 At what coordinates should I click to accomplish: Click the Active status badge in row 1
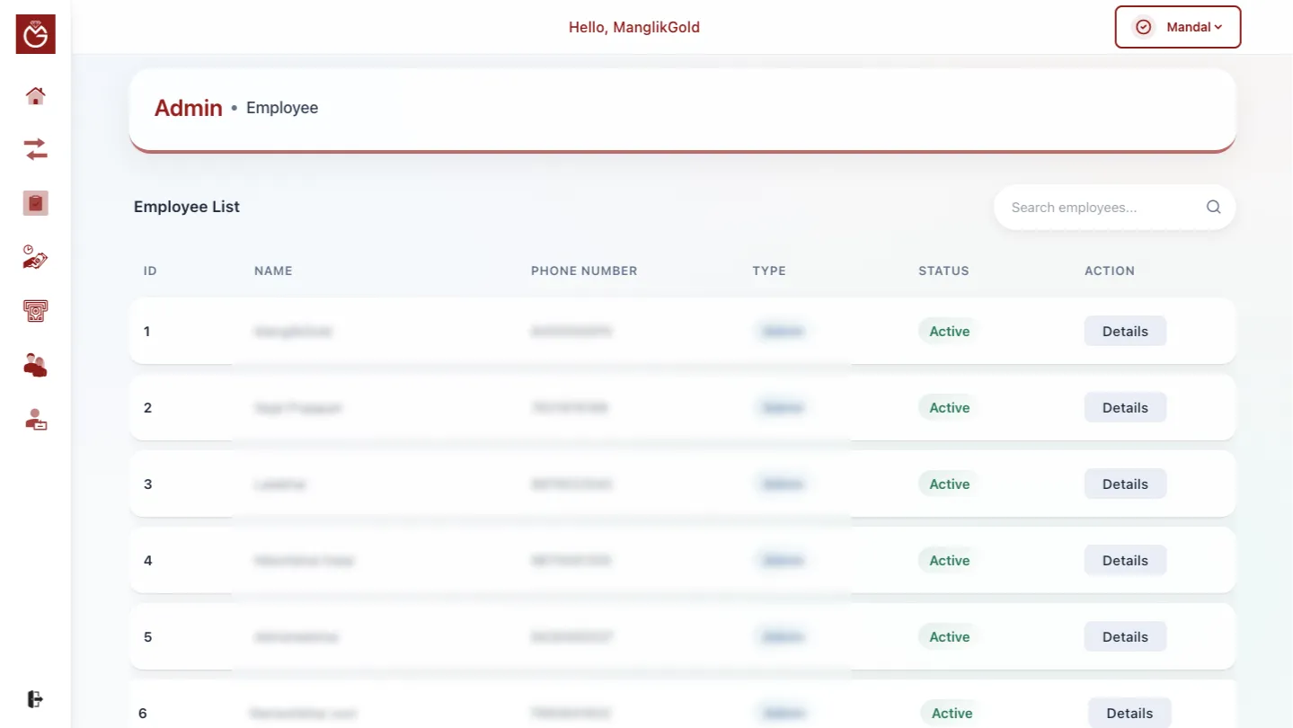tap(949, 331)
